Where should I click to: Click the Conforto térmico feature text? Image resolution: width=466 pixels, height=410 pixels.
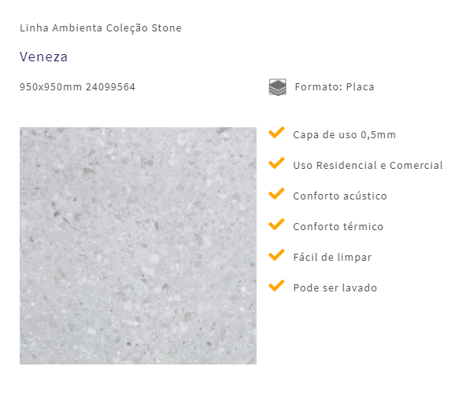click(x=338, y=226)
